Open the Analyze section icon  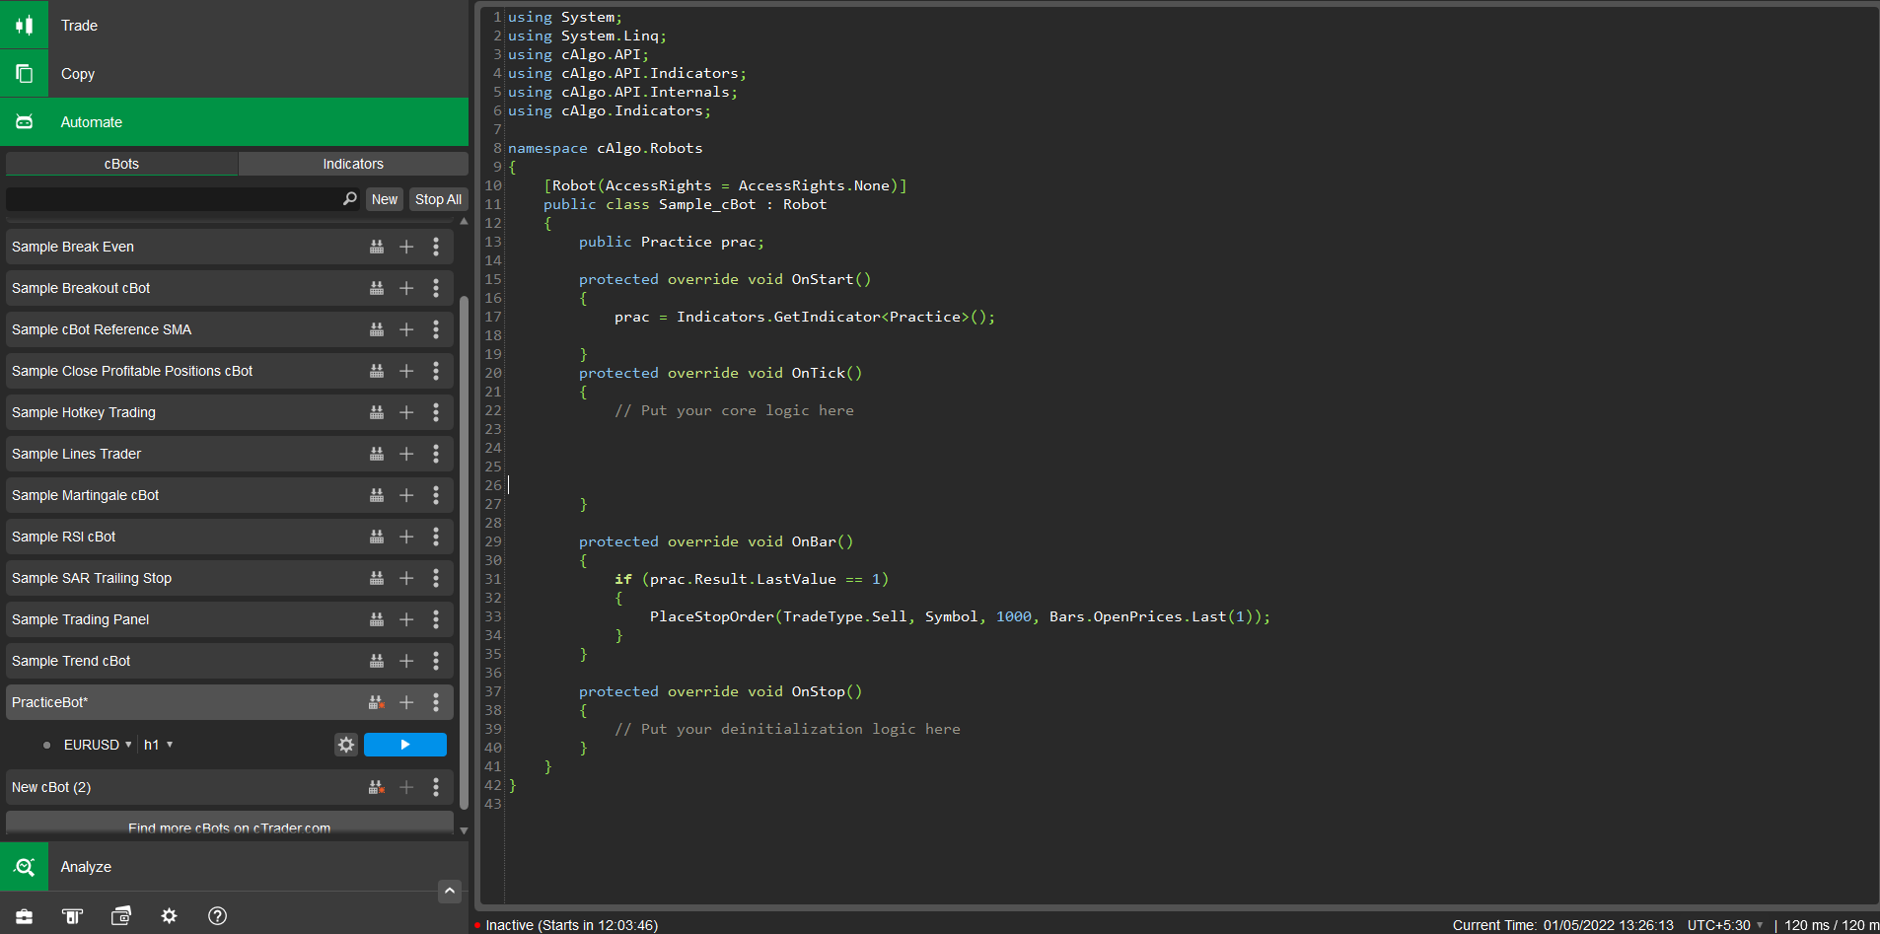click(x=24, y=867)
